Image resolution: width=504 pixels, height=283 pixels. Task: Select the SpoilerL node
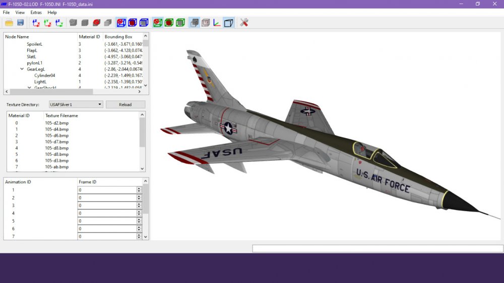pos(34,44)
